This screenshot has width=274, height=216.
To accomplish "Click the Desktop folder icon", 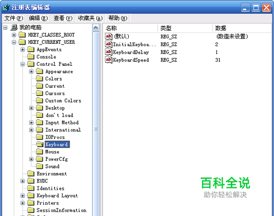I will coord(39,107).
